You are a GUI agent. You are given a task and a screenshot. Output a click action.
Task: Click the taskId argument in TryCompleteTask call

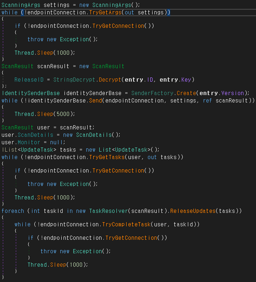[x=183, y=224]
